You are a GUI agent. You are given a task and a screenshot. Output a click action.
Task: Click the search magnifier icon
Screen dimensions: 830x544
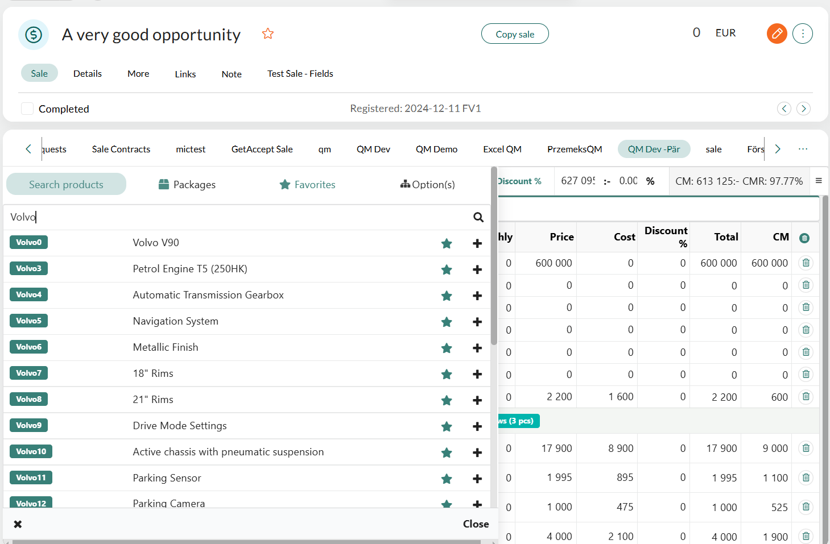(478, 217)
